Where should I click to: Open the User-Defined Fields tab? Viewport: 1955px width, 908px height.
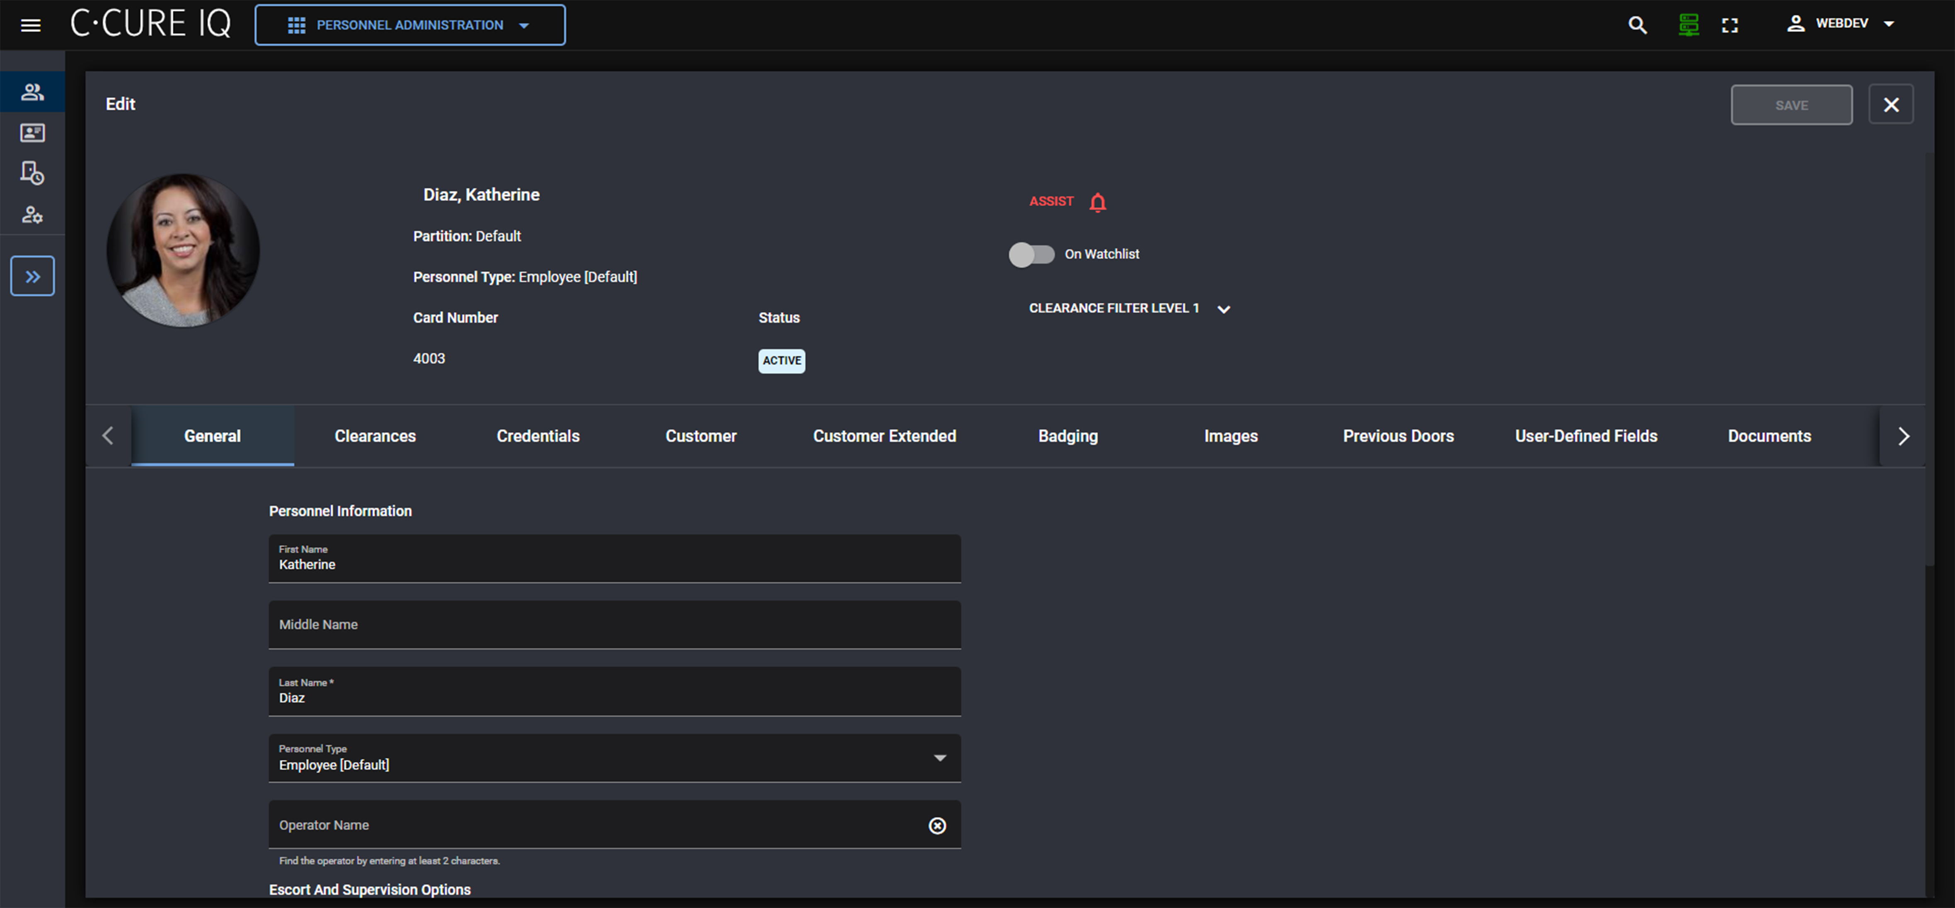[x=1586, y=435]
